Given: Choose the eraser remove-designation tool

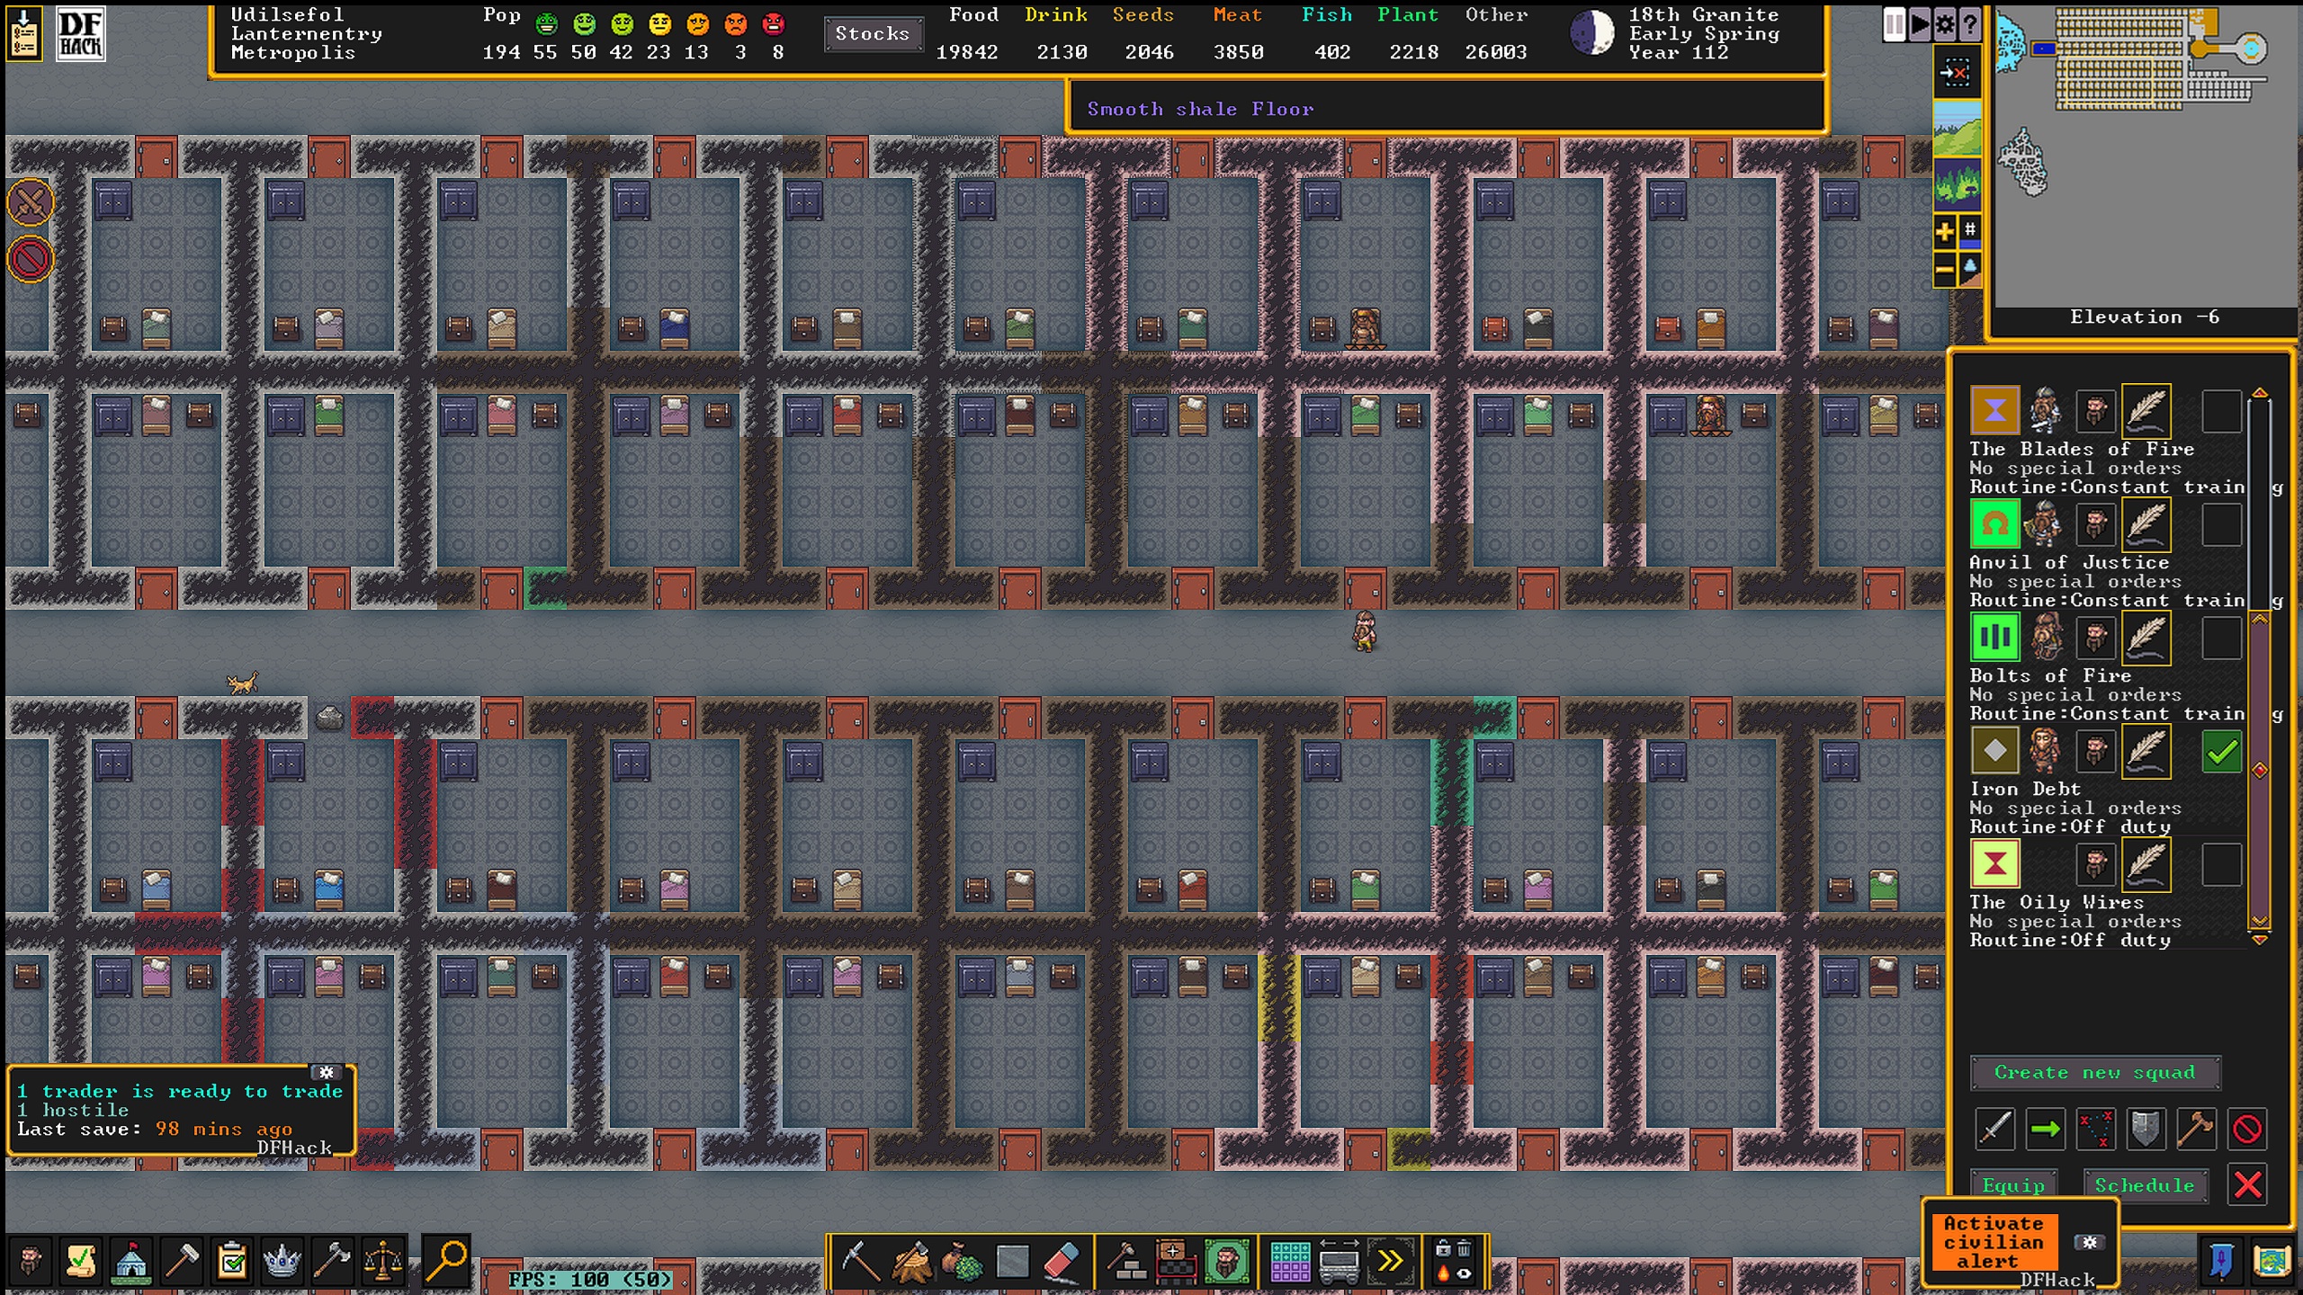Looking at the screenshot, I should [1062, 1261].
